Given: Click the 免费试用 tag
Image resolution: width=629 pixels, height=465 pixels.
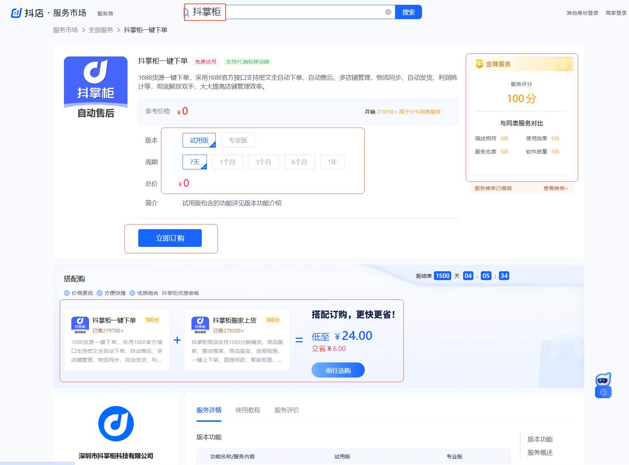Looking at the screenshot, I should click(206, 62).
